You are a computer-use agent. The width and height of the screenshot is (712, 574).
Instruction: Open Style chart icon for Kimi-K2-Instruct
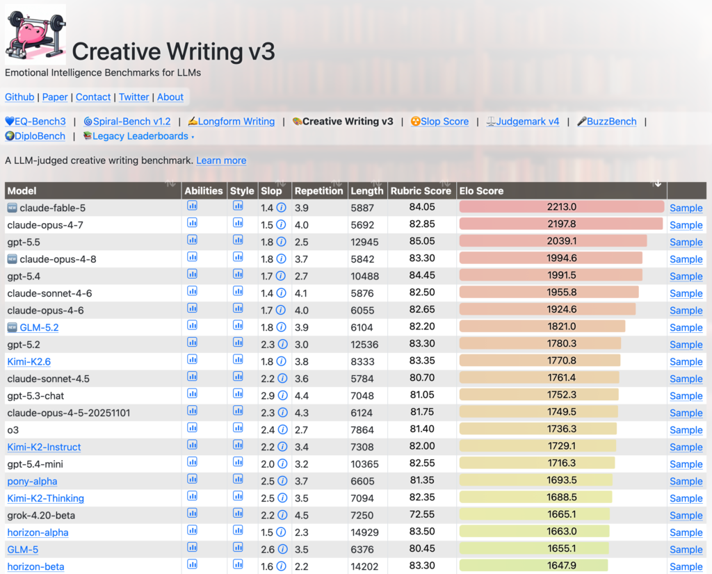[238, 445]
